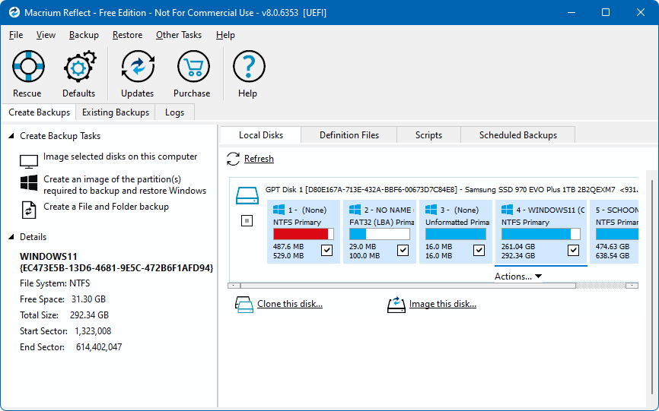
Task: Click Windows flag icon on partition 2 NO NAME
Action: pyautogui.click(x=355, y=210)
